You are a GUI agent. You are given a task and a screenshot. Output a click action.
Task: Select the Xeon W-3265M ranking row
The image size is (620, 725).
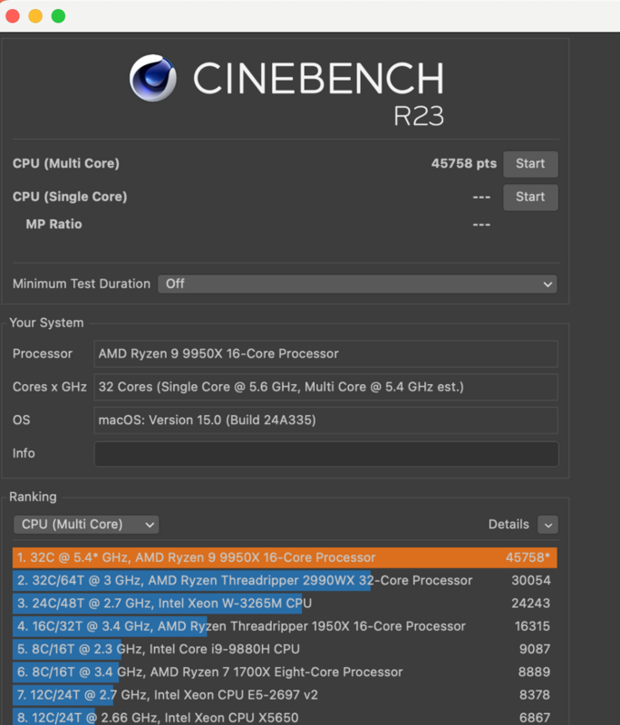point(285,604)
